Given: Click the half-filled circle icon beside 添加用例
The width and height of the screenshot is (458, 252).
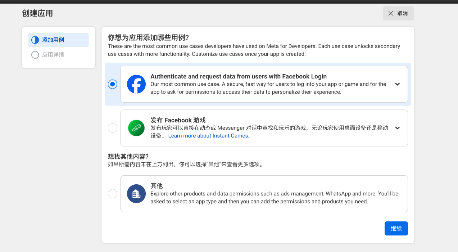Looking at the screenshot, I should 35,40.
